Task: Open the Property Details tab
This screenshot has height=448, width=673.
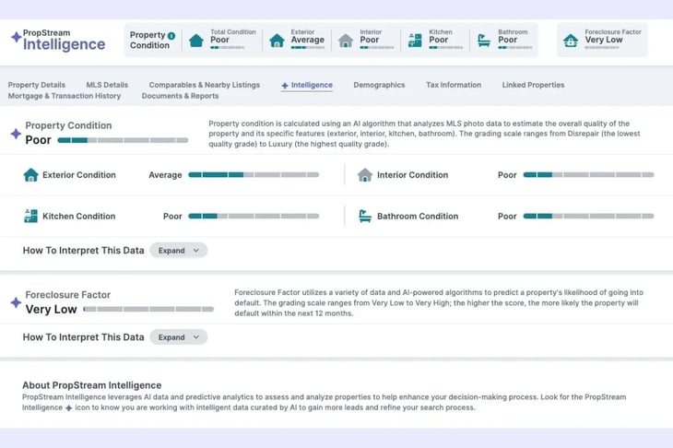Action: pyautogui.click(x=37, y=85)
